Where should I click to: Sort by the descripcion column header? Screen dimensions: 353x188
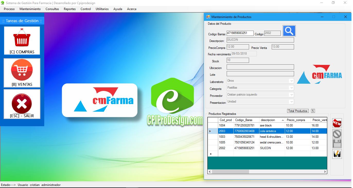point(270,120)
